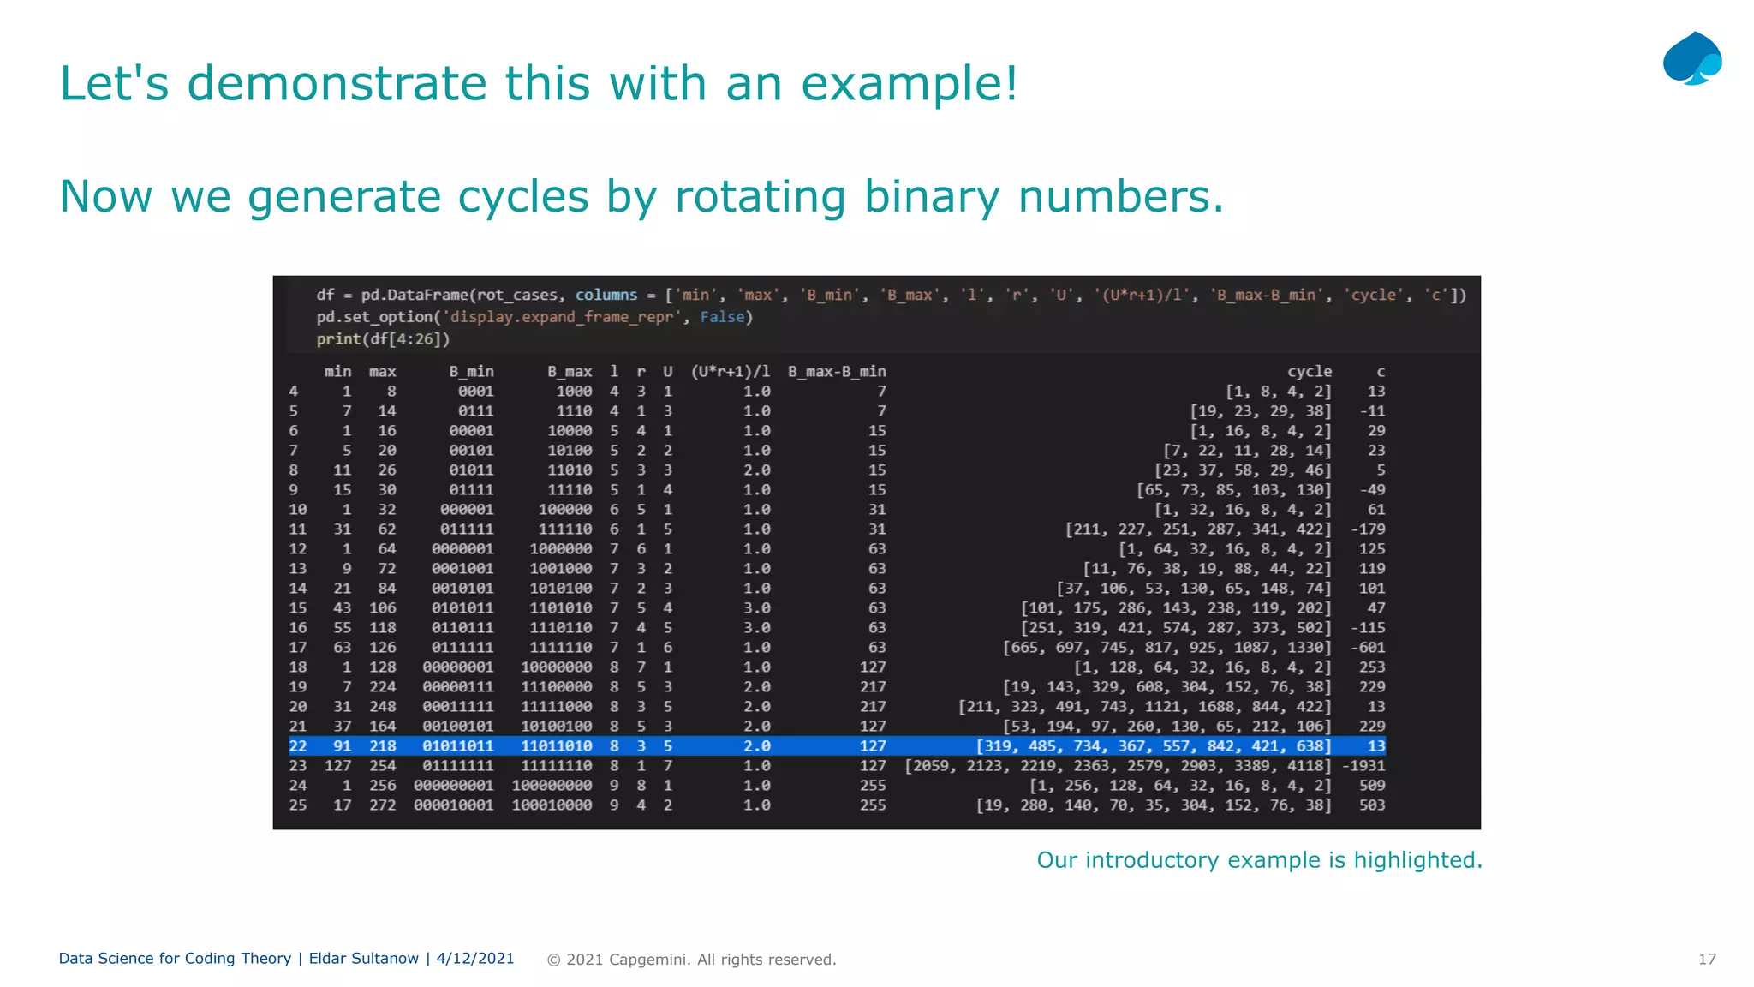The image size is (1754, 987).
Task: Click the print(df[4:26]) code line
Action: [x=383, y=339]
